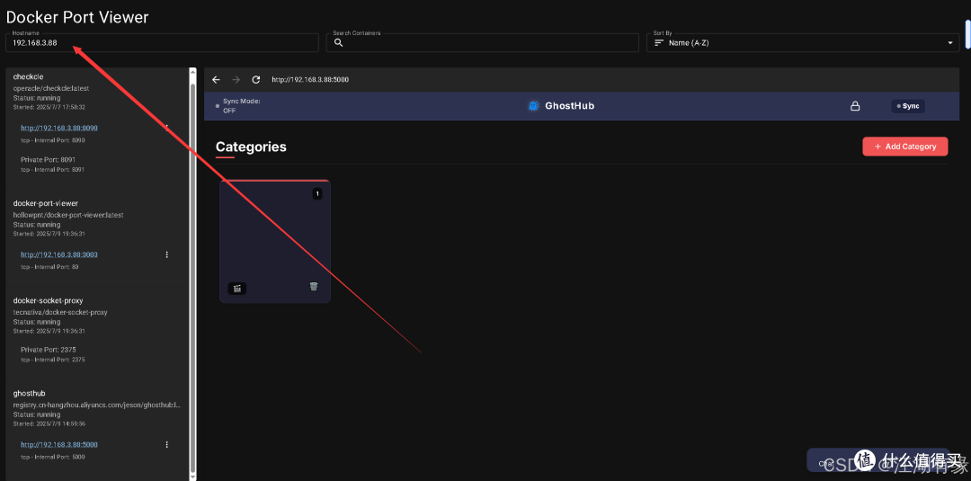Click 'Started: 2025/7/9 14:59:56' under ghosthub
This screenshot has height=481, width=971.
49,423
